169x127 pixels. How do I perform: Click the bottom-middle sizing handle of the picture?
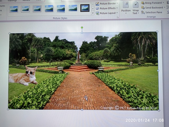82,110
